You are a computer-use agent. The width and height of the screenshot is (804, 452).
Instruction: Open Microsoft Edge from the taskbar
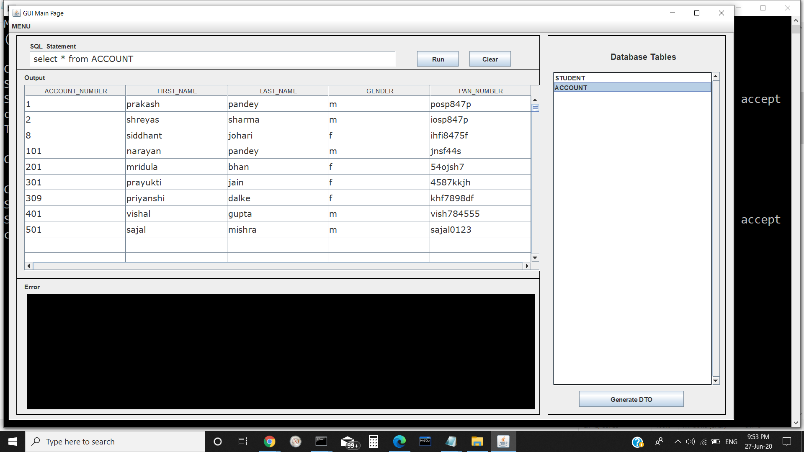click(400, 441)
